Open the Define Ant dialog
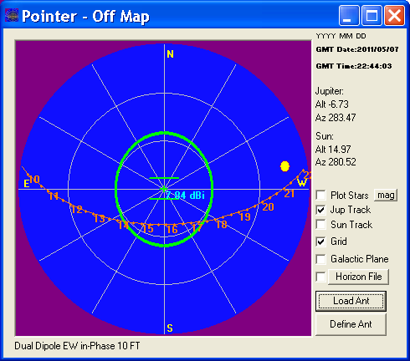 [x=351, y=324]
